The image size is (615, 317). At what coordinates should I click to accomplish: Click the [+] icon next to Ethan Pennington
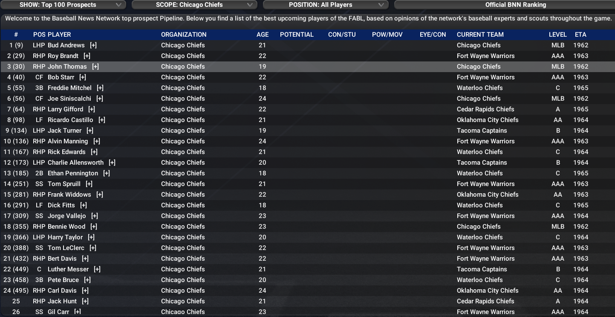(107, 173)
